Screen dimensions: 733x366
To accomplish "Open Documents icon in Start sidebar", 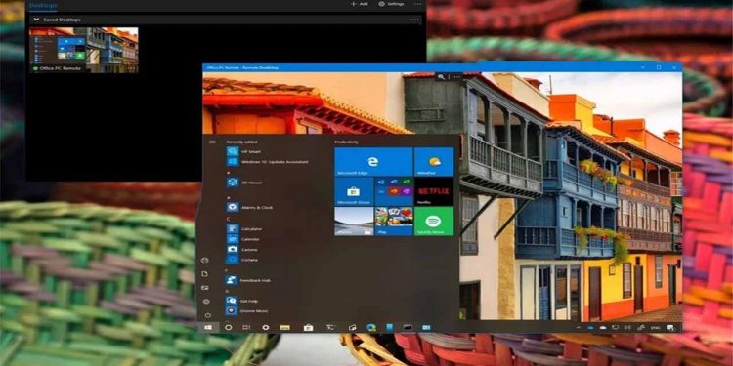I will pyautogui.click(x=205, y=274).
